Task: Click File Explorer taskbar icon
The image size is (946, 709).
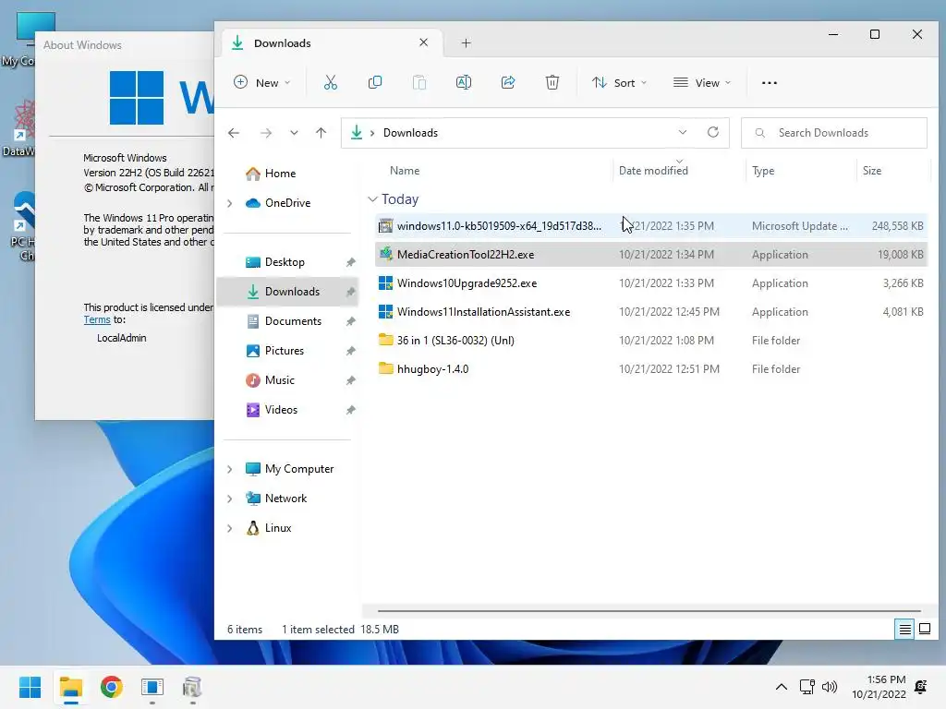Action: (70, 687)
